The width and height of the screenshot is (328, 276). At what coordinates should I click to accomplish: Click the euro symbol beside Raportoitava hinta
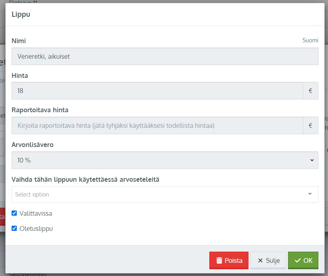click(x=310, y=125)
